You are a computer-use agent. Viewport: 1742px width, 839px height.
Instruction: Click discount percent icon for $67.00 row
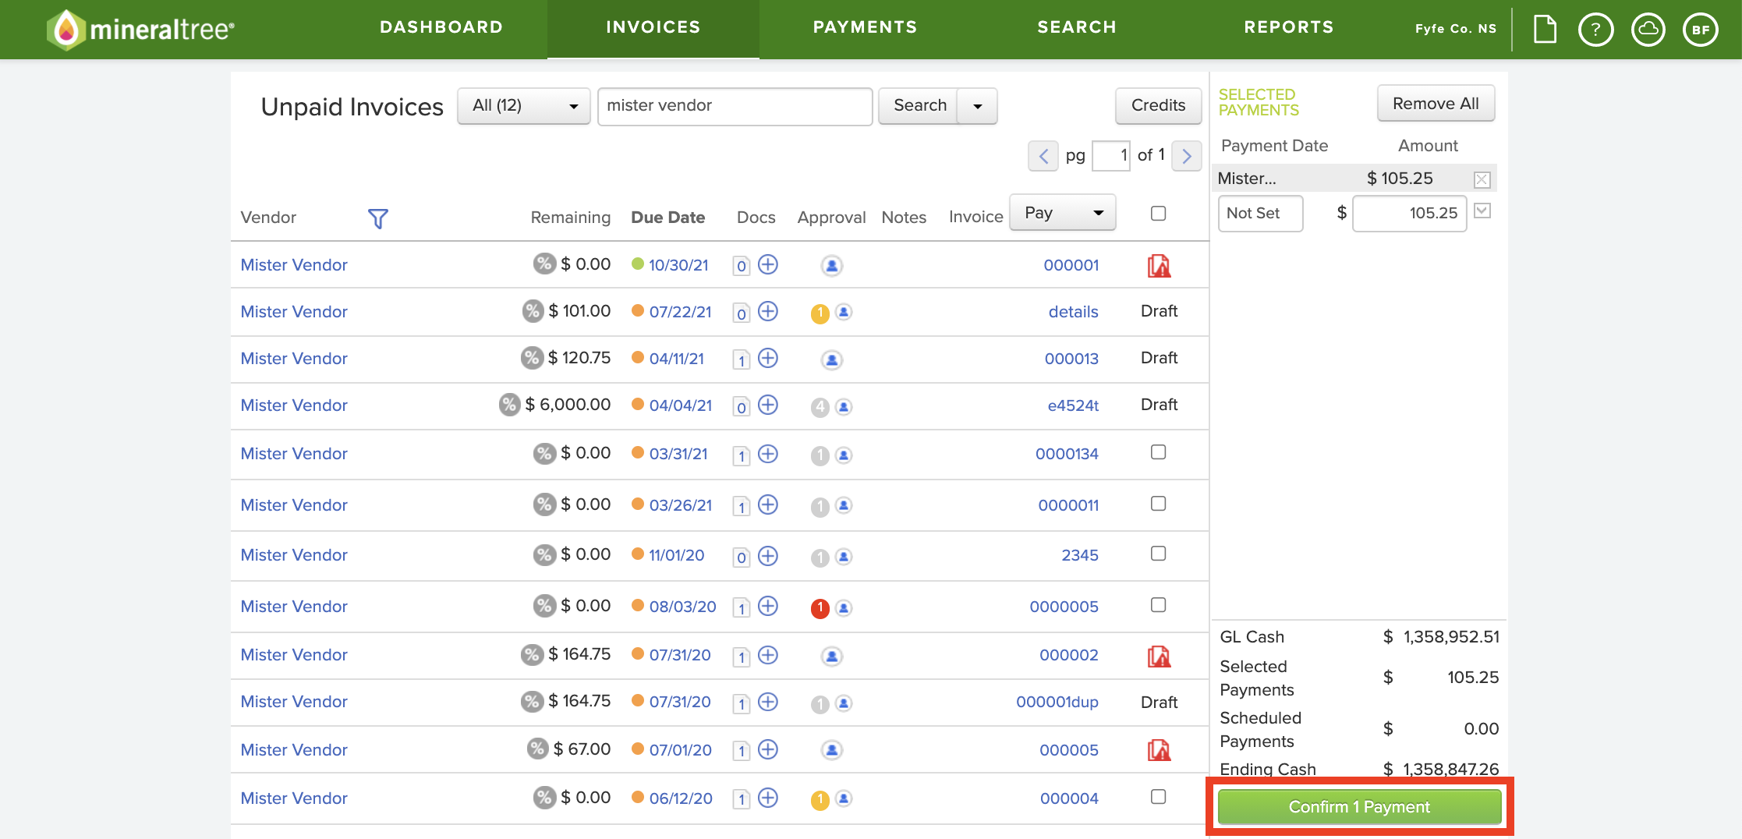[x=537, y=749]
